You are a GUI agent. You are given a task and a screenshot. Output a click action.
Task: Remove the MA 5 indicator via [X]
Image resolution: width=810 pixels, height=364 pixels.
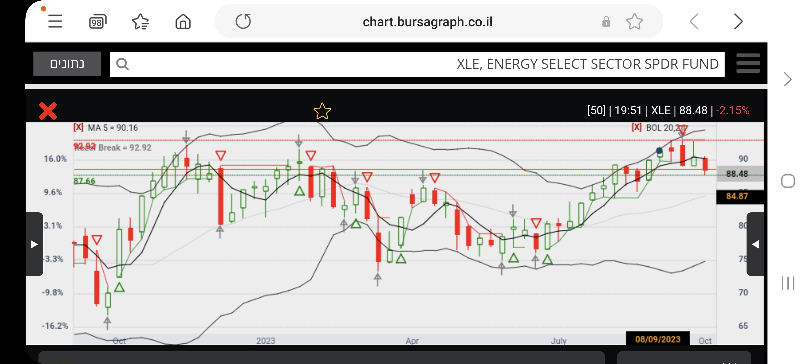[78, 127]
